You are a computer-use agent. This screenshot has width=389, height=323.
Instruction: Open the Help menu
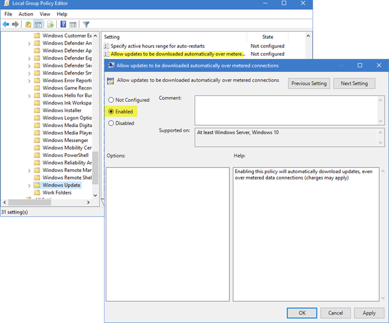pos(62,14)
